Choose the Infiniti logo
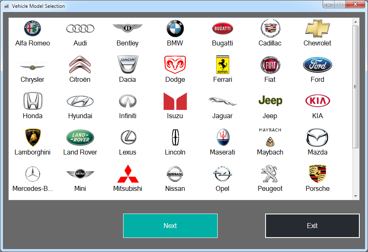Screen dimensions: 368x252 128,101
